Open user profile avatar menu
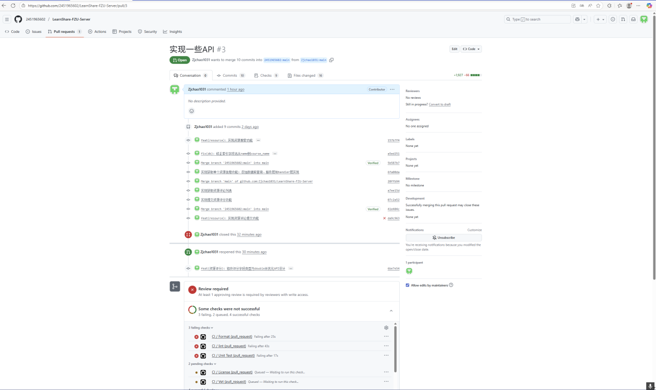The image size is (656, 390). [x=644, y=19]
